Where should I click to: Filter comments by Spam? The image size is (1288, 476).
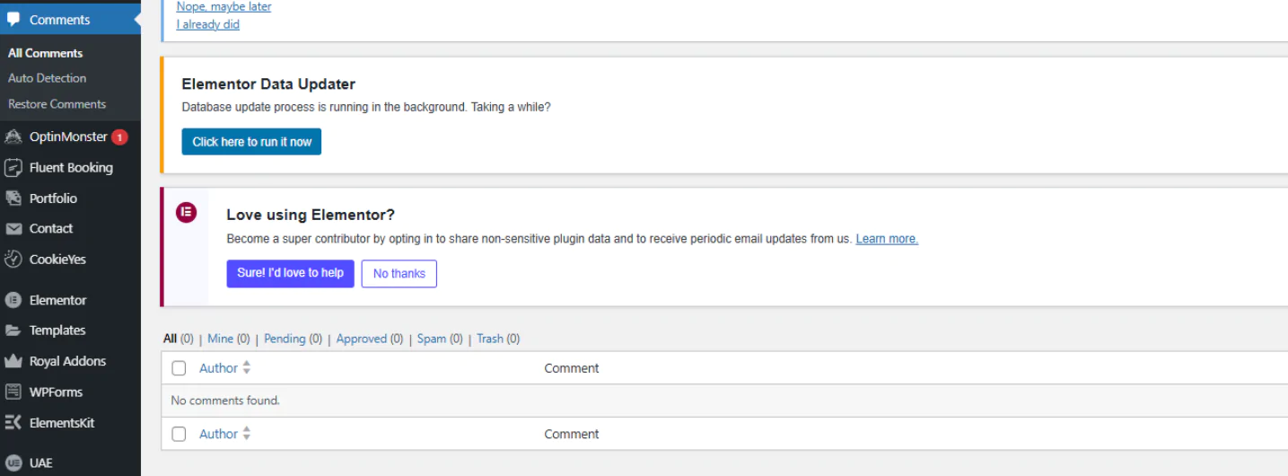pyautogui.click(x=432, y=339)
